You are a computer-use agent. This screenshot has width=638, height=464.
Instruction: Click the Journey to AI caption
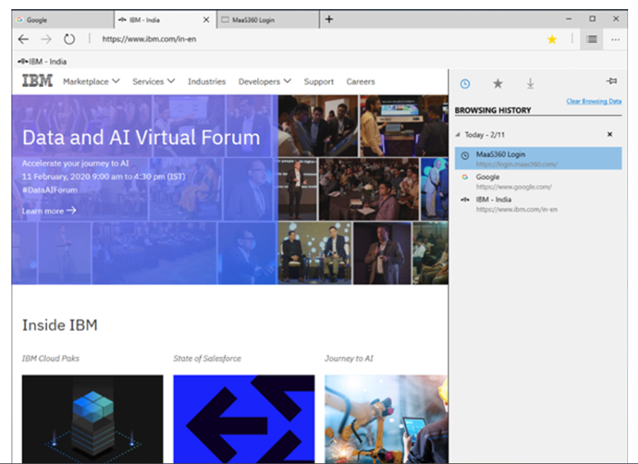coord(349,358)
